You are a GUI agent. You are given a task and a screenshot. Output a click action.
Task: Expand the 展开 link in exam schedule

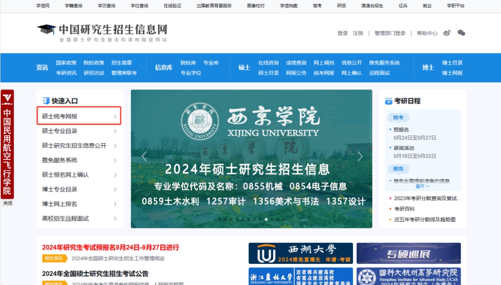point(422,187)
